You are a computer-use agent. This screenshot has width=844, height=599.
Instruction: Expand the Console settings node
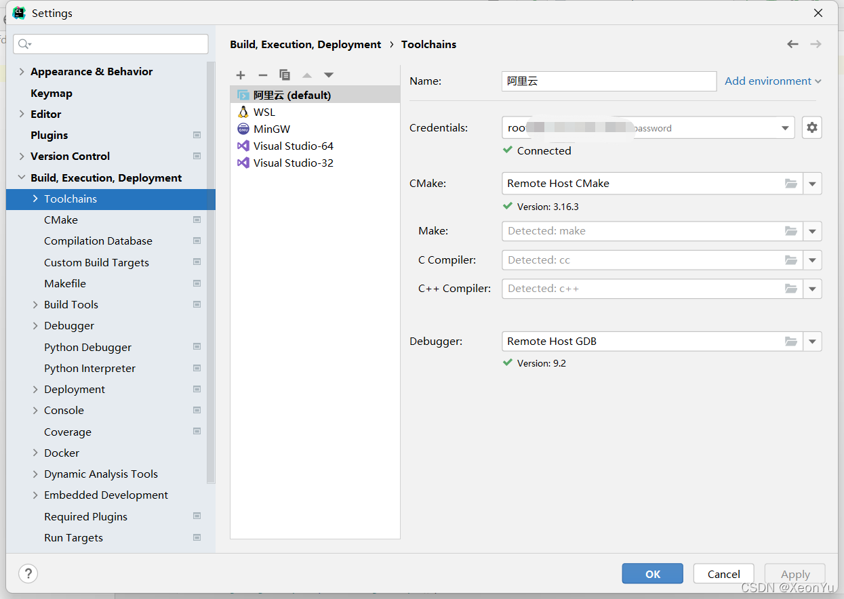pos(35,411)
